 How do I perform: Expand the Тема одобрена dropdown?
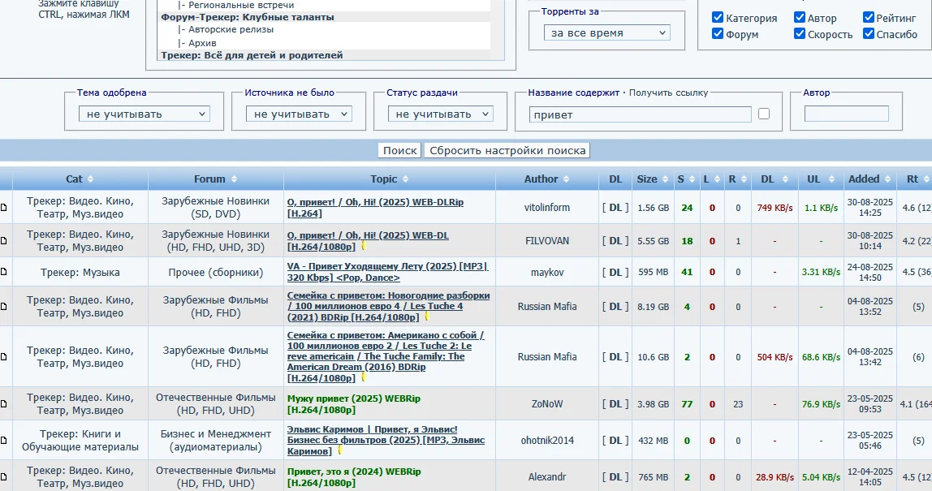pyautogui.click(x=145, y=114)
